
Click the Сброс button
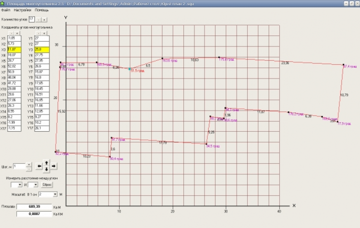click(x=47, y=185)
